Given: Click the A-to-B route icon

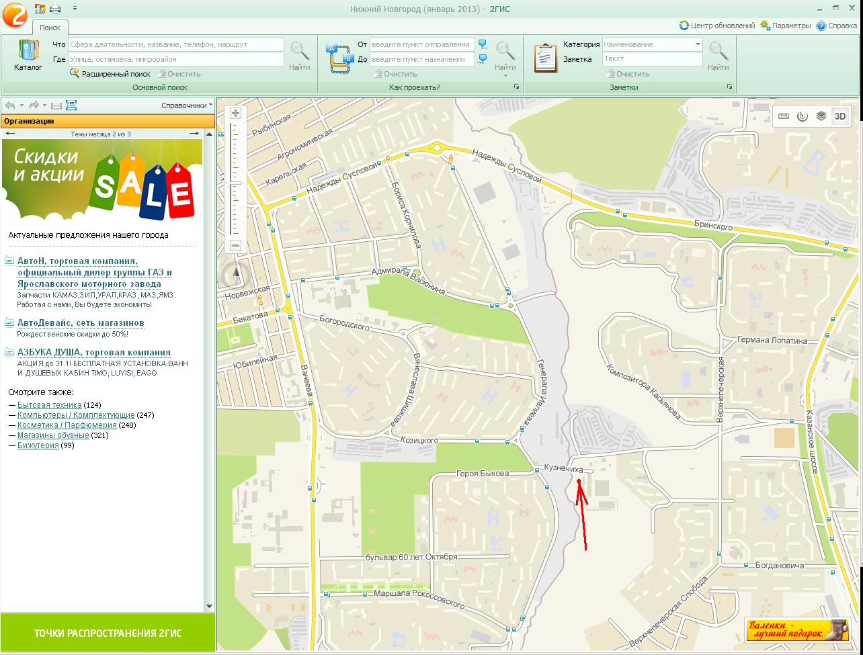Looking at the screenshot, I should (339, 57).
